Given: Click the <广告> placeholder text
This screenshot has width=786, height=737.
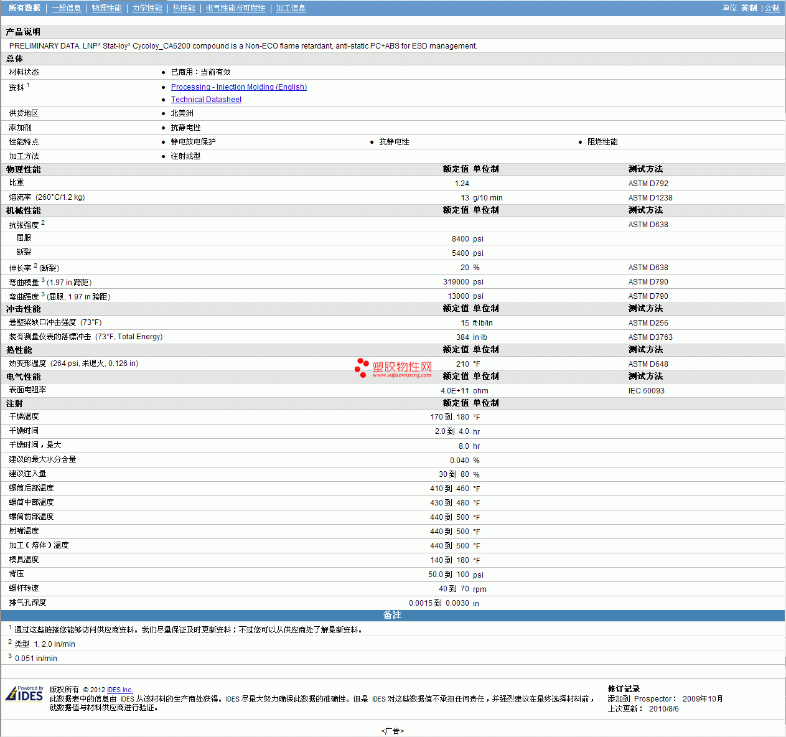Looking at the screenshot, I should pos(393,731).
